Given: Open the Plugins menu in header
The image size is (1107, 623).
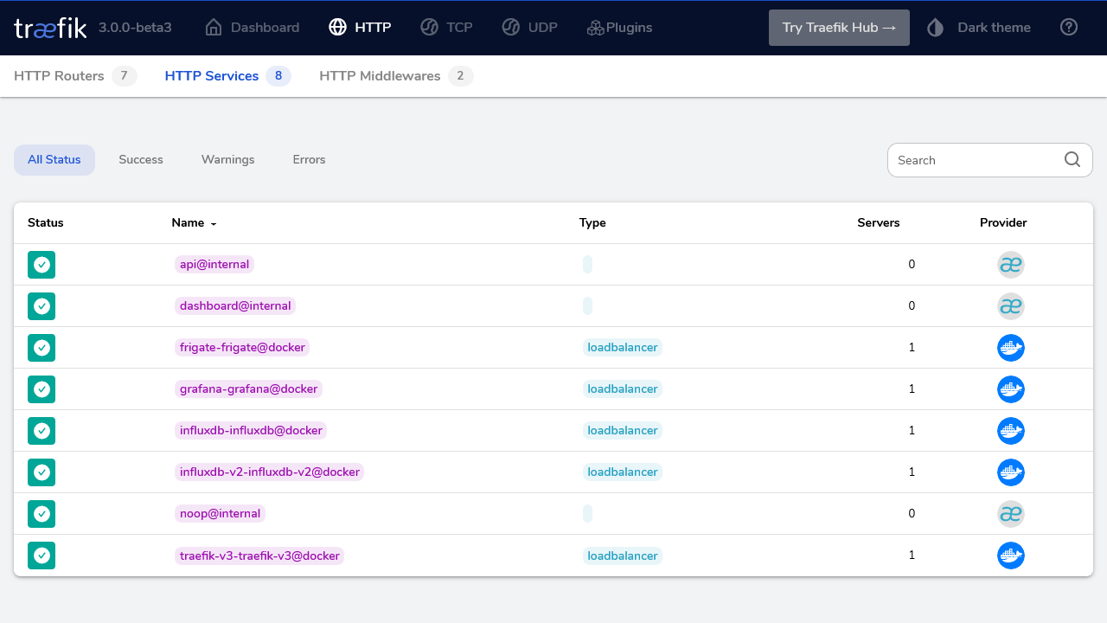Looking at the screenshot, I should (619, 28).
